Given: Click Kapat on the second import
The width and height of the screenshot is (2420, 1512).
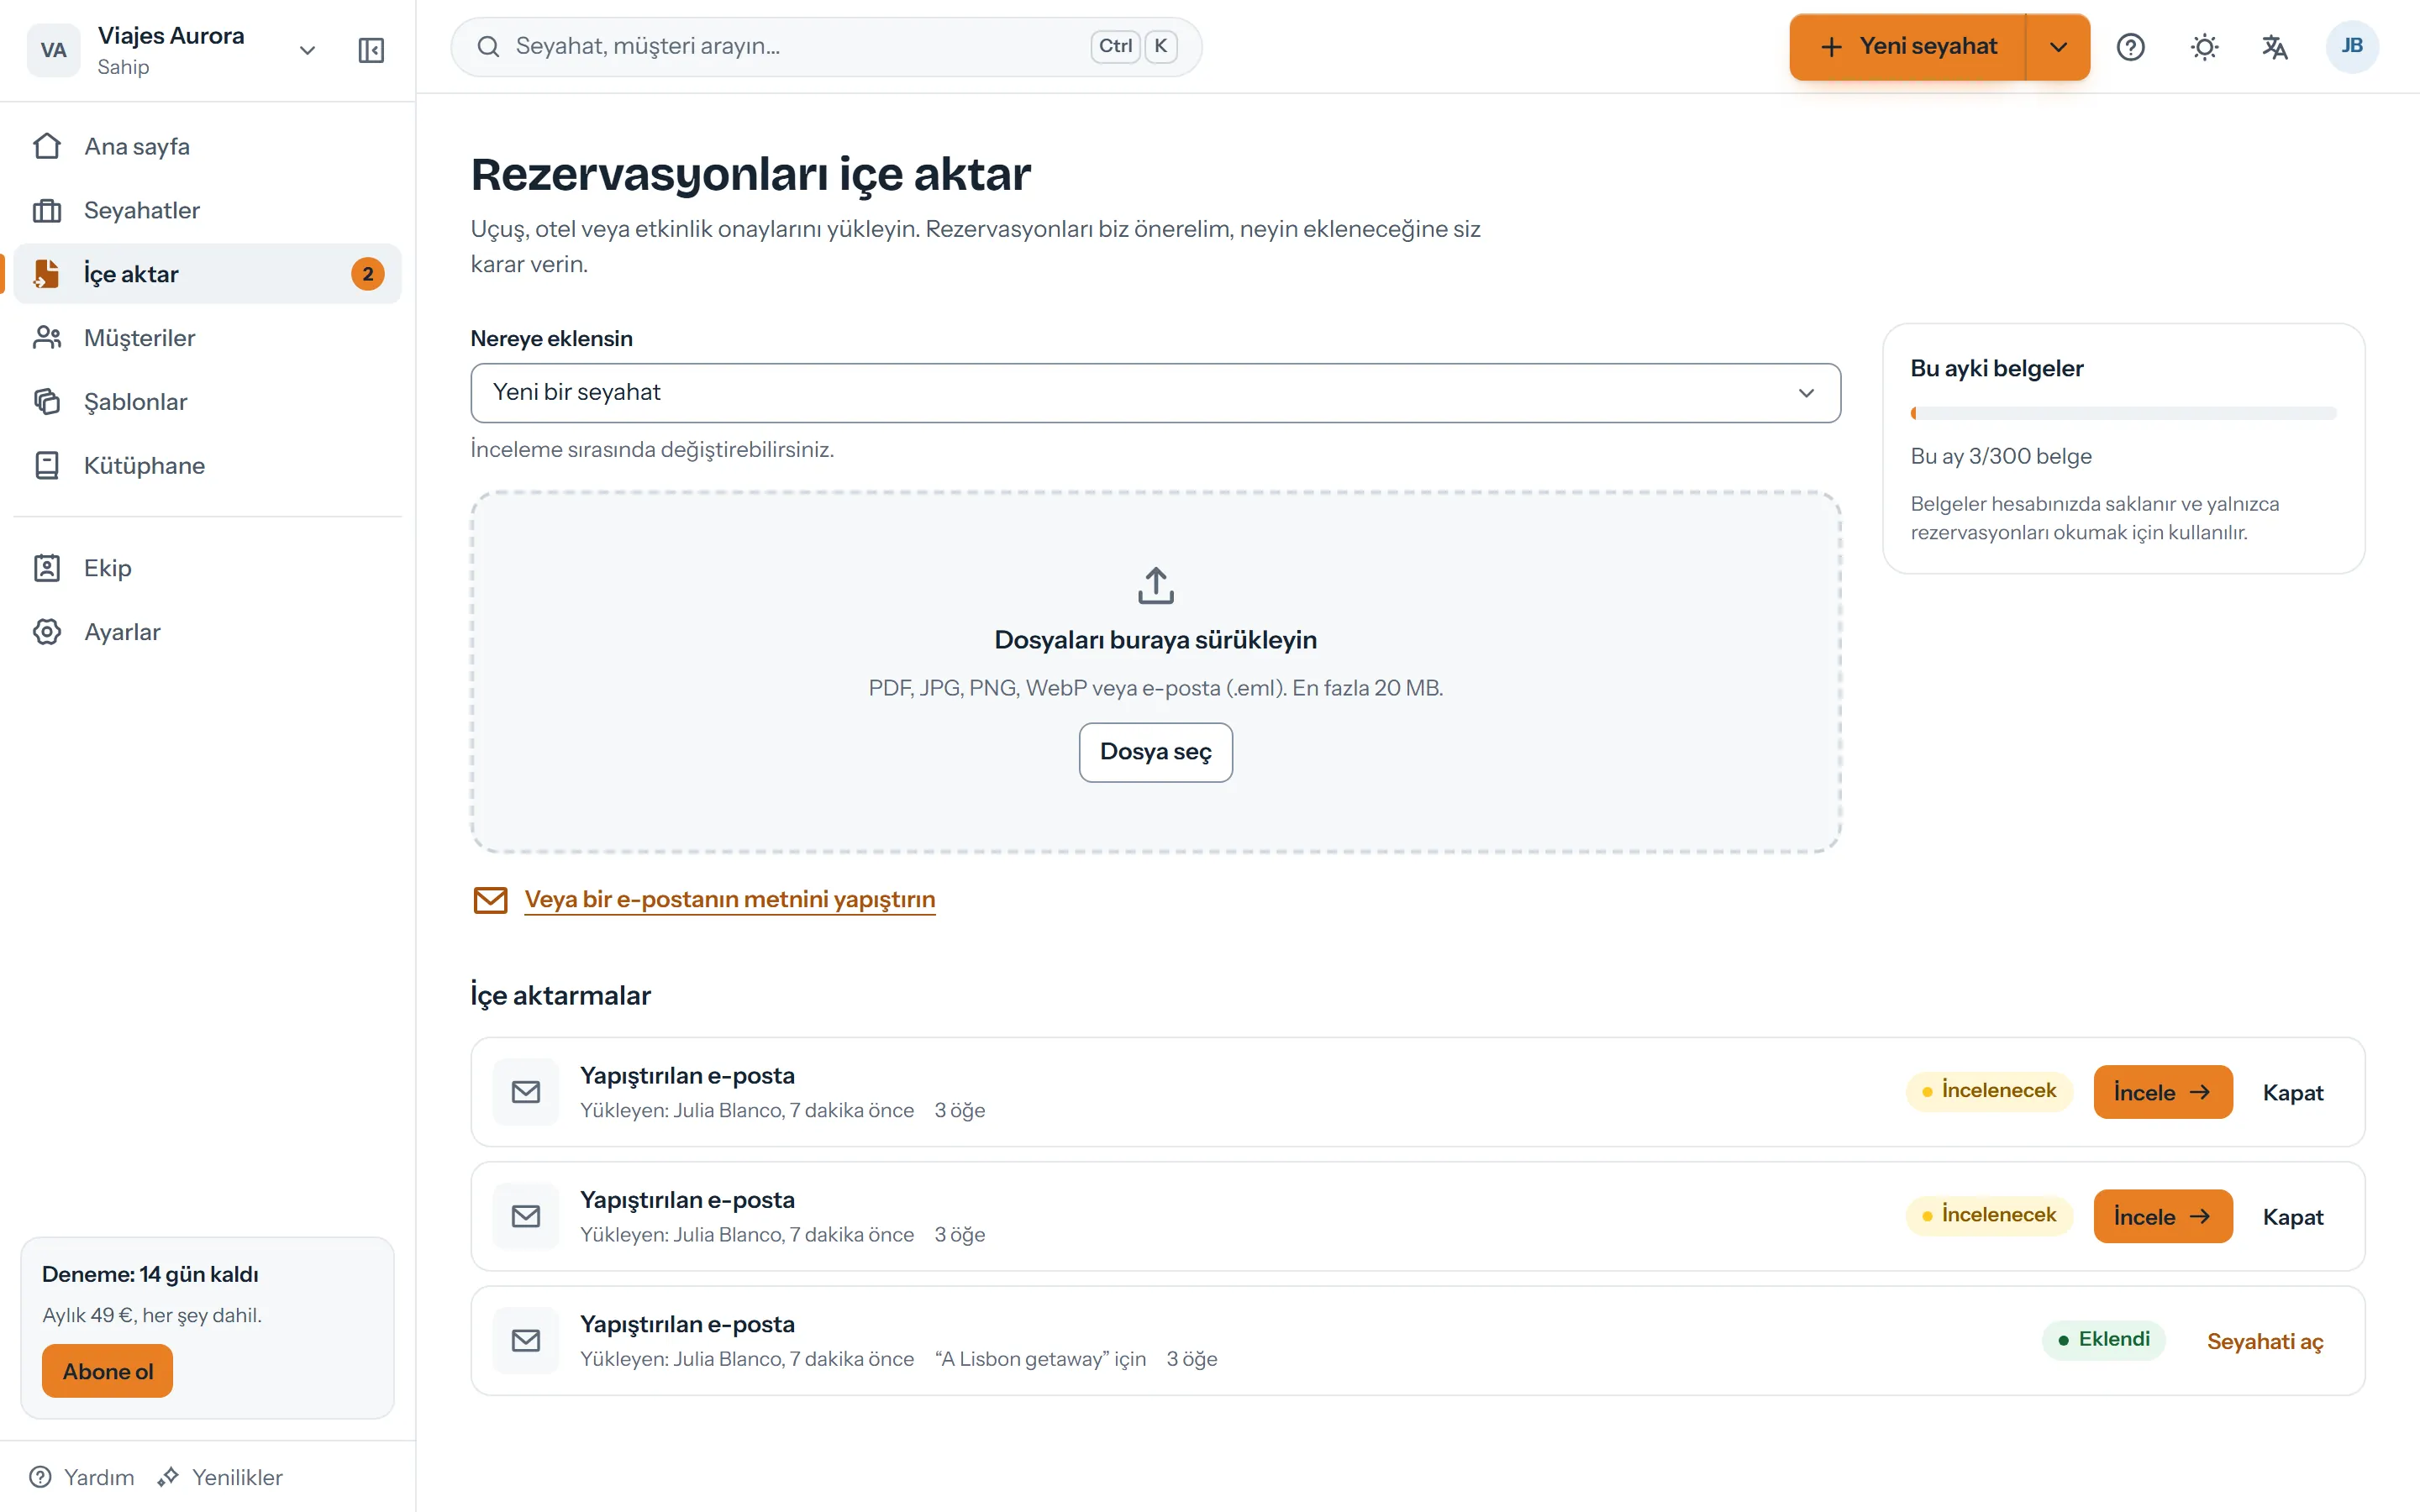Looking at the screenshot, I should point(2292,1217).
